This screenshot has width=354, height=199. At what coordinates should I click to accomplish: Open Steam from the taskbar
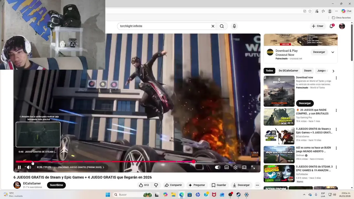238,195
